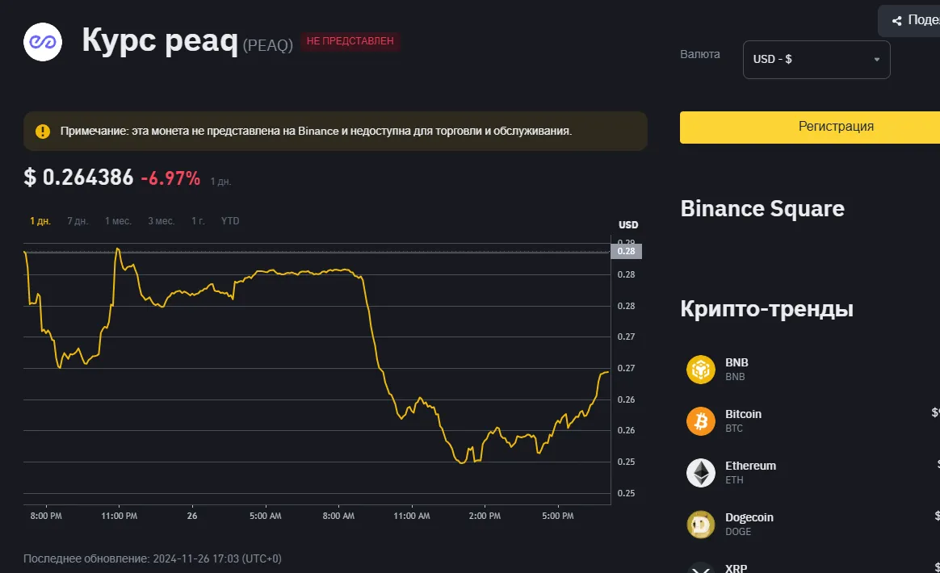Switch chart to 3 мес. range
The height and width of the screenshot is (573, 940).
(x=162, y=221)
